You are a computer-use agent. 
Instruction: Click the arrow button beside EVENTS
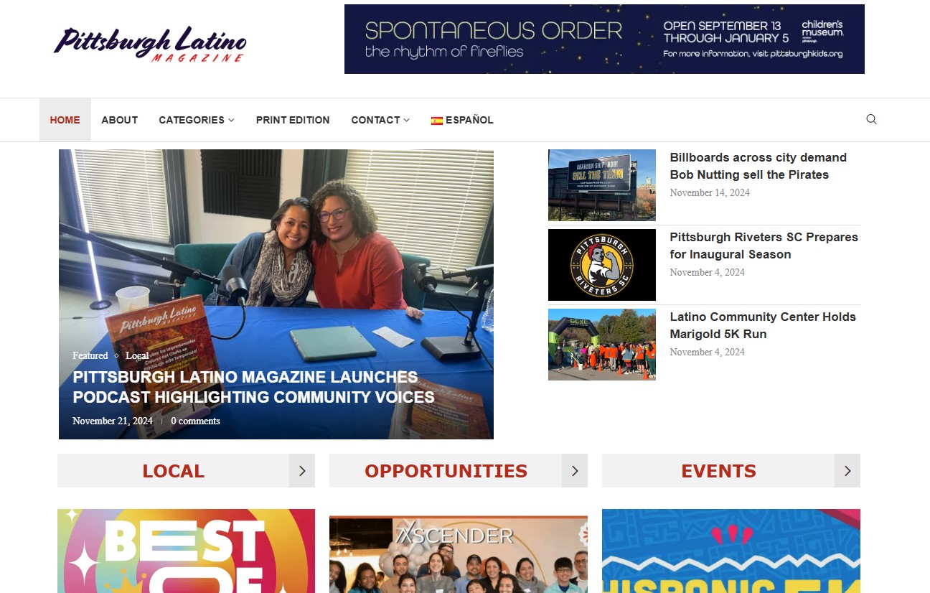(847, 471)
